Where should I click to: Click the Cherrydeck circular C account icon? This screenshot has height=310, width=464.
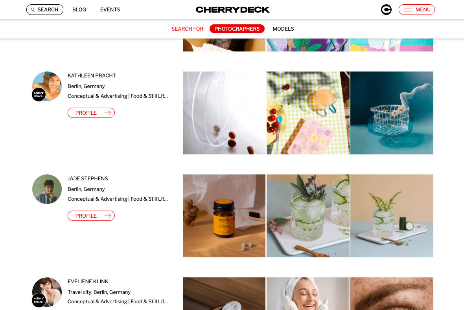tap(386, 10)
